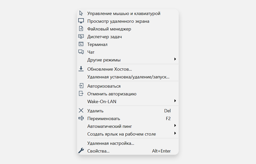Click the rename icon beside Переименовать

pos(81,118)
